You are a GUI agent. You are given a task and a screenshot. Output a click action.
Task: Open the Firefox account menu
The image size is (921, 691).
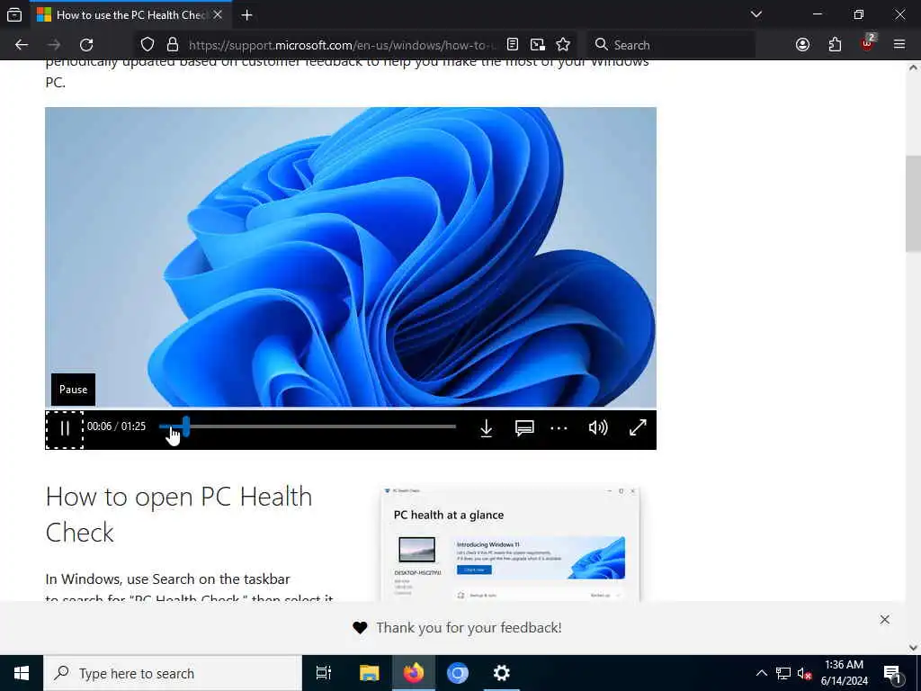coord(802,45)
